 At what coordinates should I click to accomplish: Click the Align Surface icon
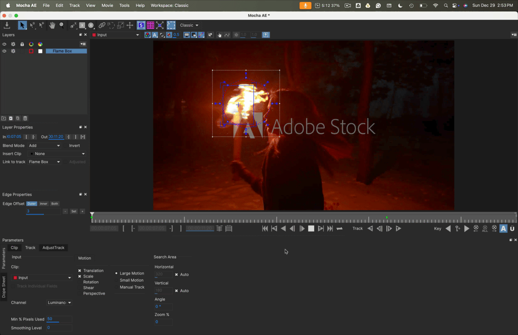coord(160,25)
